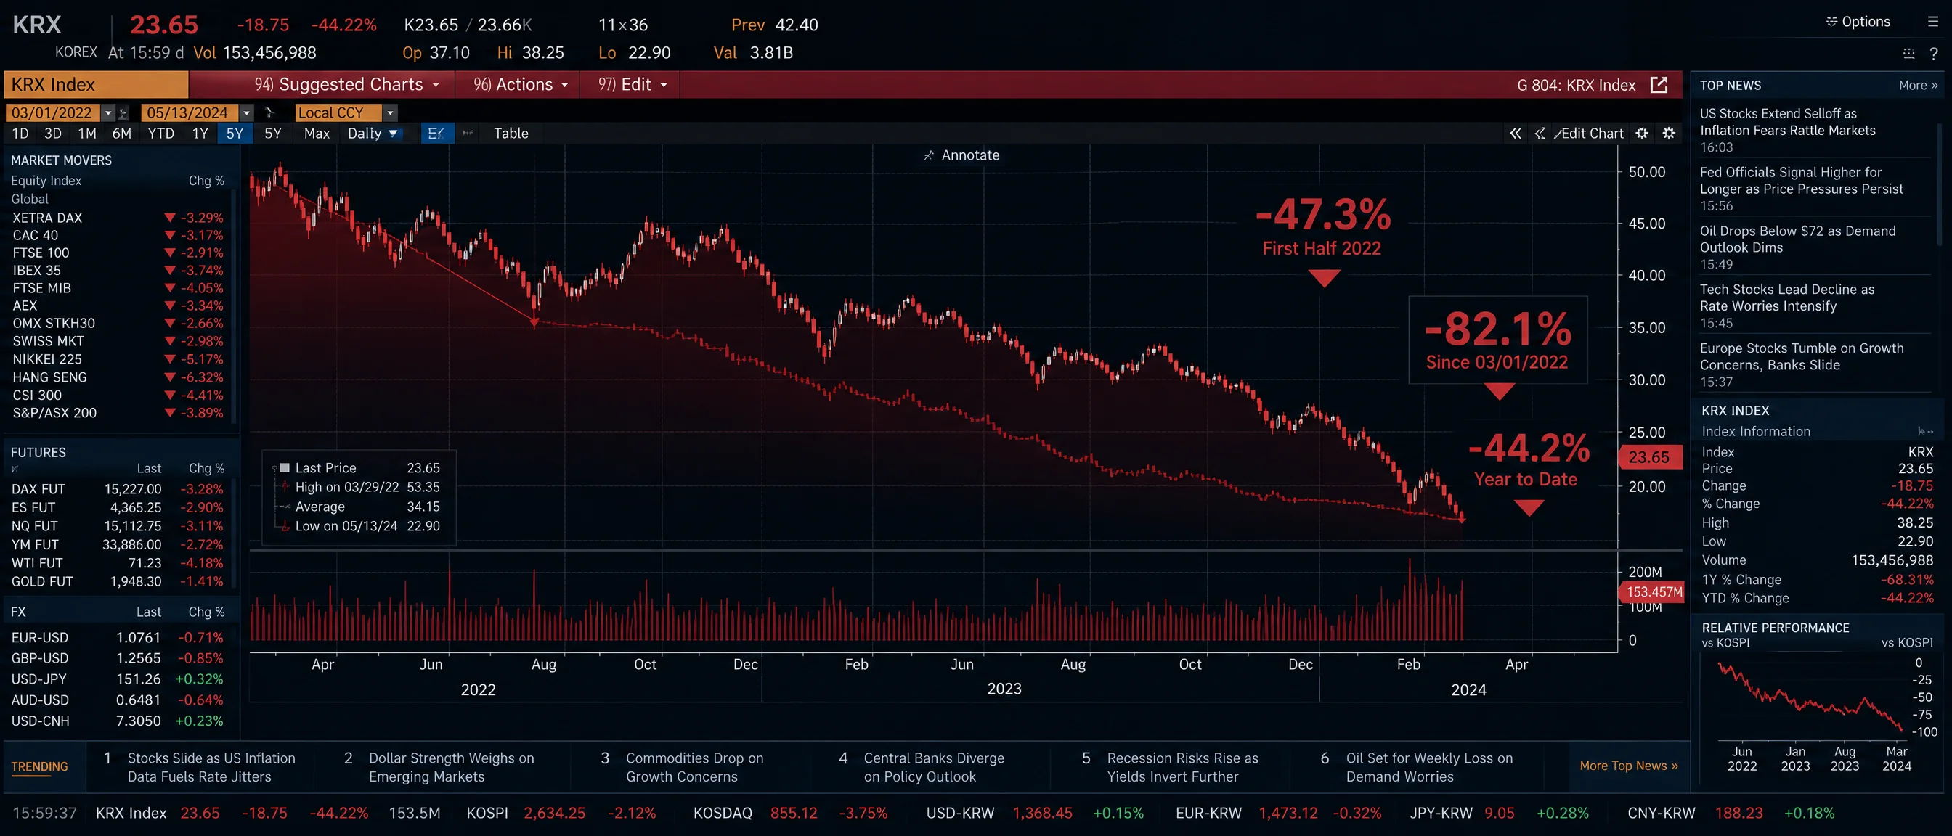The height and width of the screenshot is (836, 1952).
Task: Click the red down triangle for HANG SENG
Action: (x=170, y=377)
